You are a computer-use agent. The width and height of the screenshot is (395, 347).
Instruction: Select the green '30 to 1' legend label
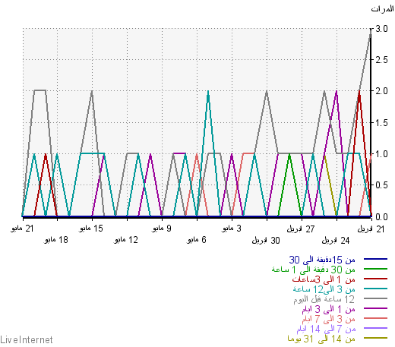(x=314, y=270)
